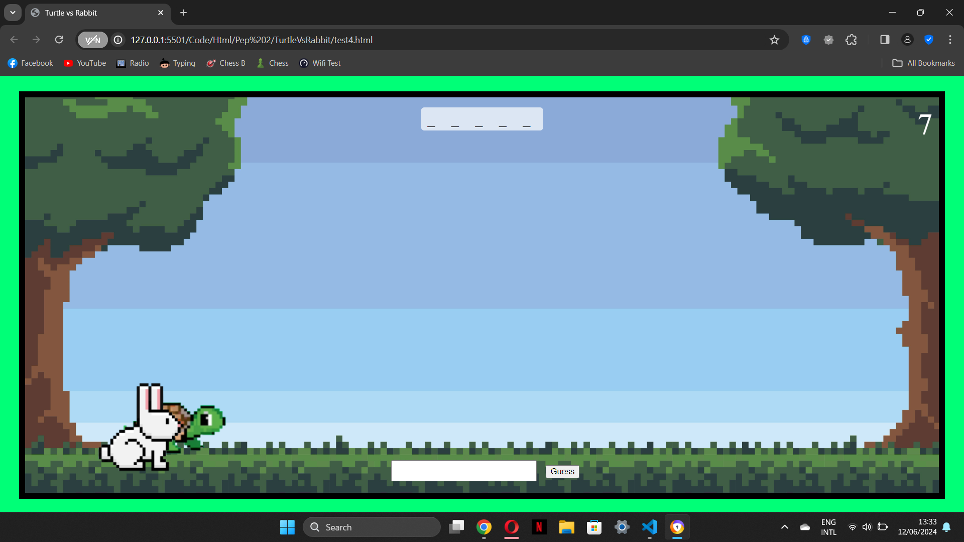The height and width of the screenshot is (542, 964).
Task: Click the profile avatar icon in toolbar
Action: pyautogui.click(x=907, y=40)
